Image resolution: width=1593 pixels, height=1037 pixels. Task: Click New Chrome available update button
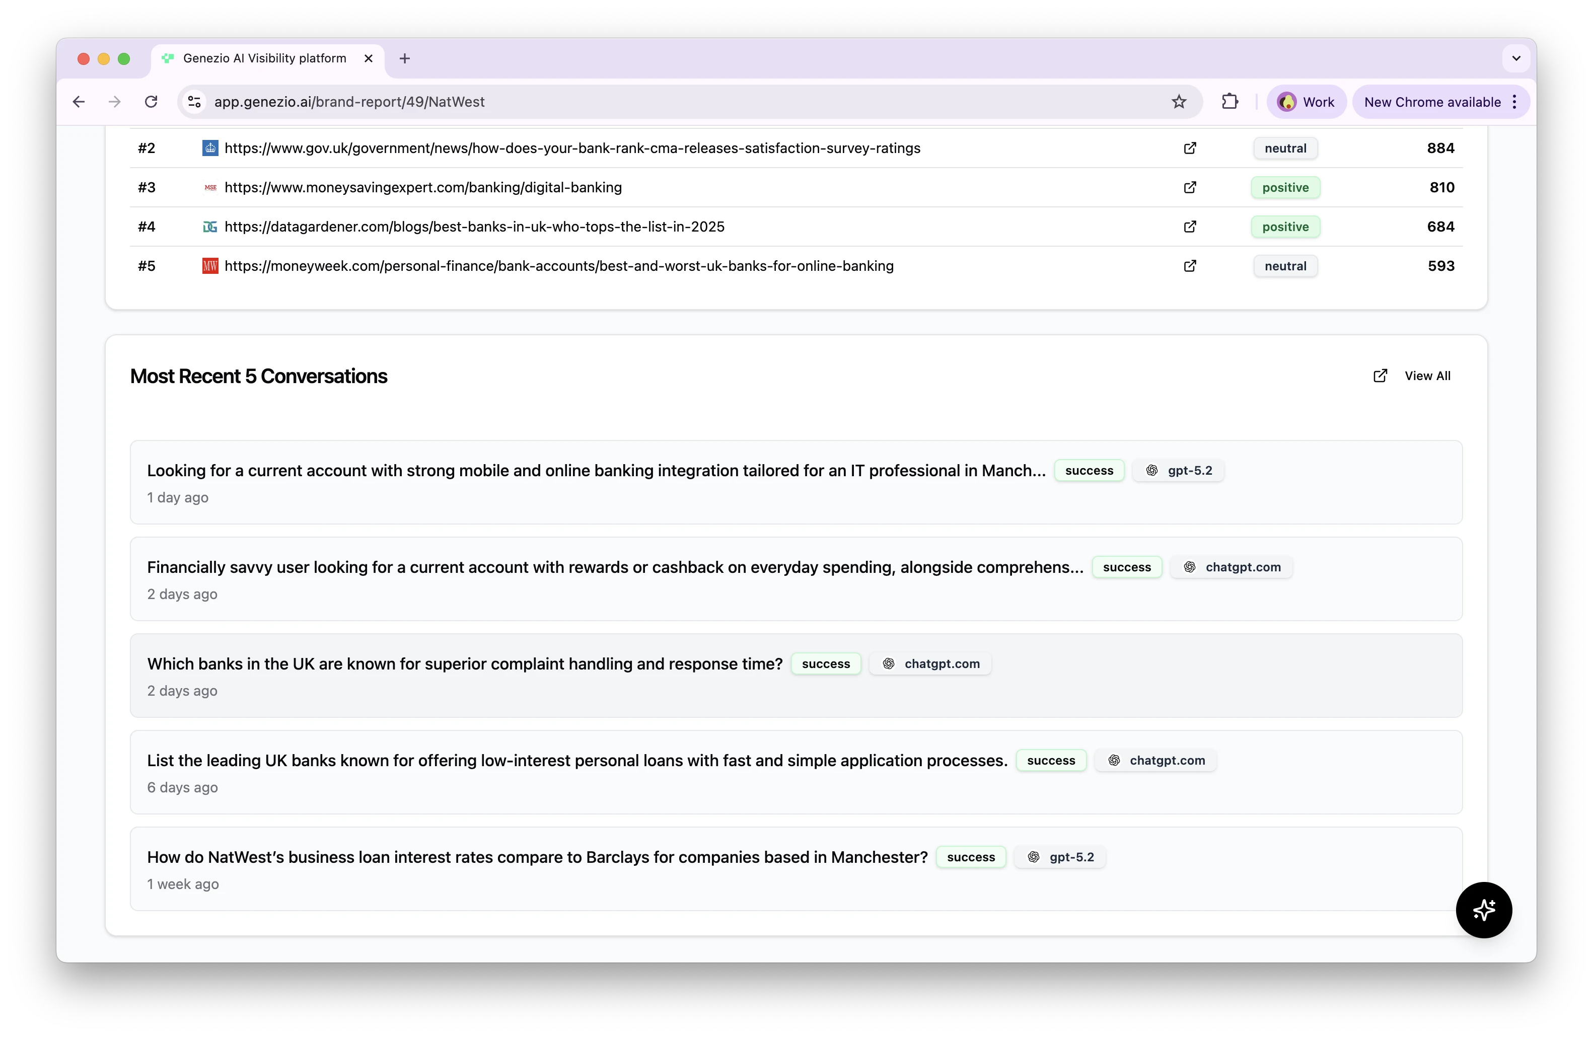pos(1432,102)
